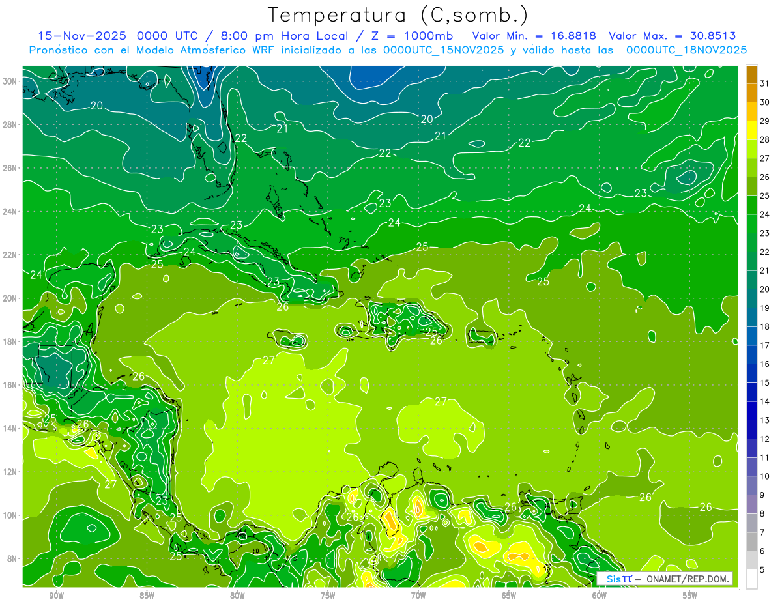This screenshot has height=604, width=782.
Task: Click the '0000UTC_18NOV2025' valid-until time
Action: (x=687, y=50)
